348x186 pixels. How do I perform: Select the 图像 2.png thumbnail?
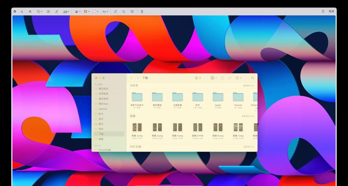[137, 127]
